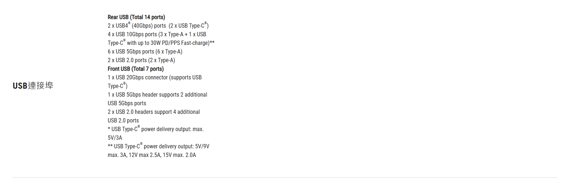Screen dimensions: 576x181
Task: Click the standalone 'USB 2.0 ports' line
Action: (123, 121)
